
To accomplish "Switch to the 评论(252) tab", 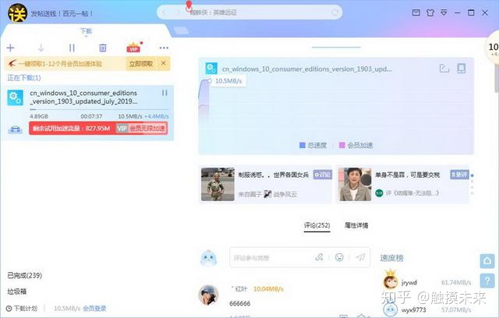I will pos(317,225).
